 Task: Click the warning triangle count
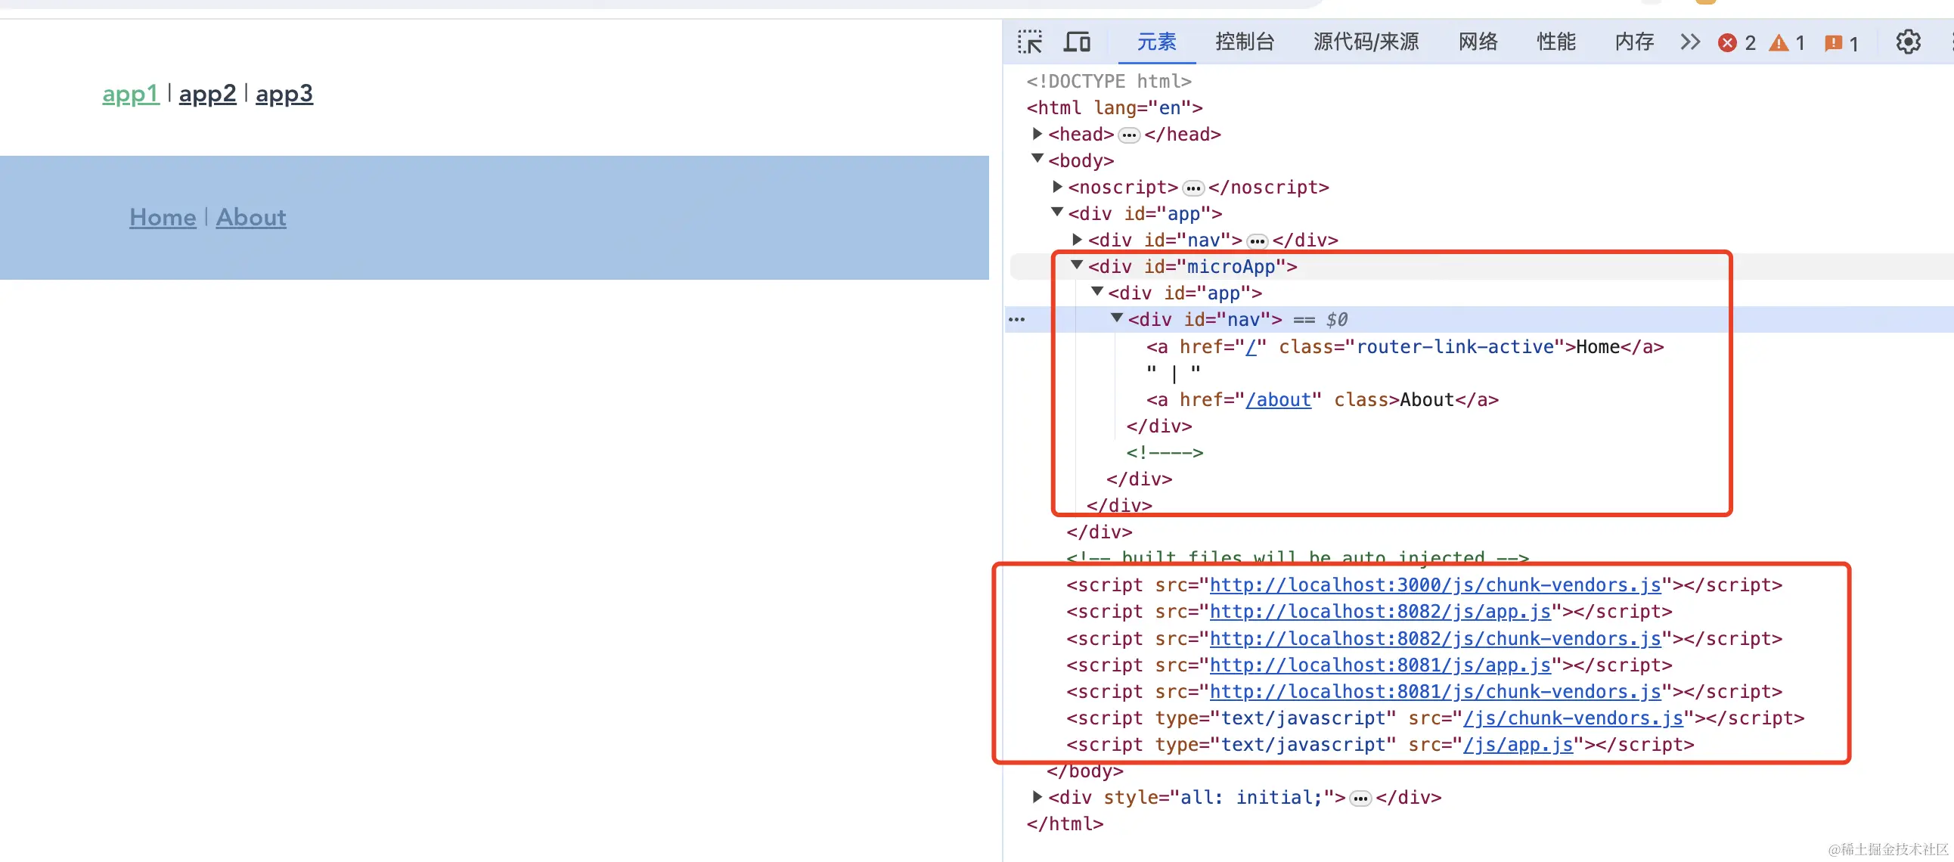(x=1787, y=43)
